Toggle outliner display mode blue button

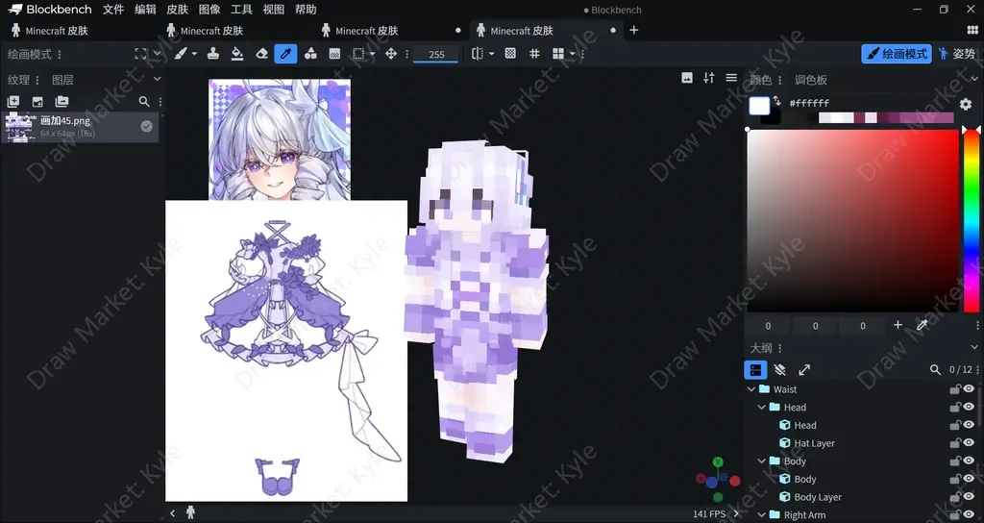tap(755, 370)
